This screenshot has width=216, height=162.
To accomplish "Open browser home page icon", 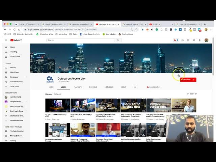I will [x=19, y=29].
